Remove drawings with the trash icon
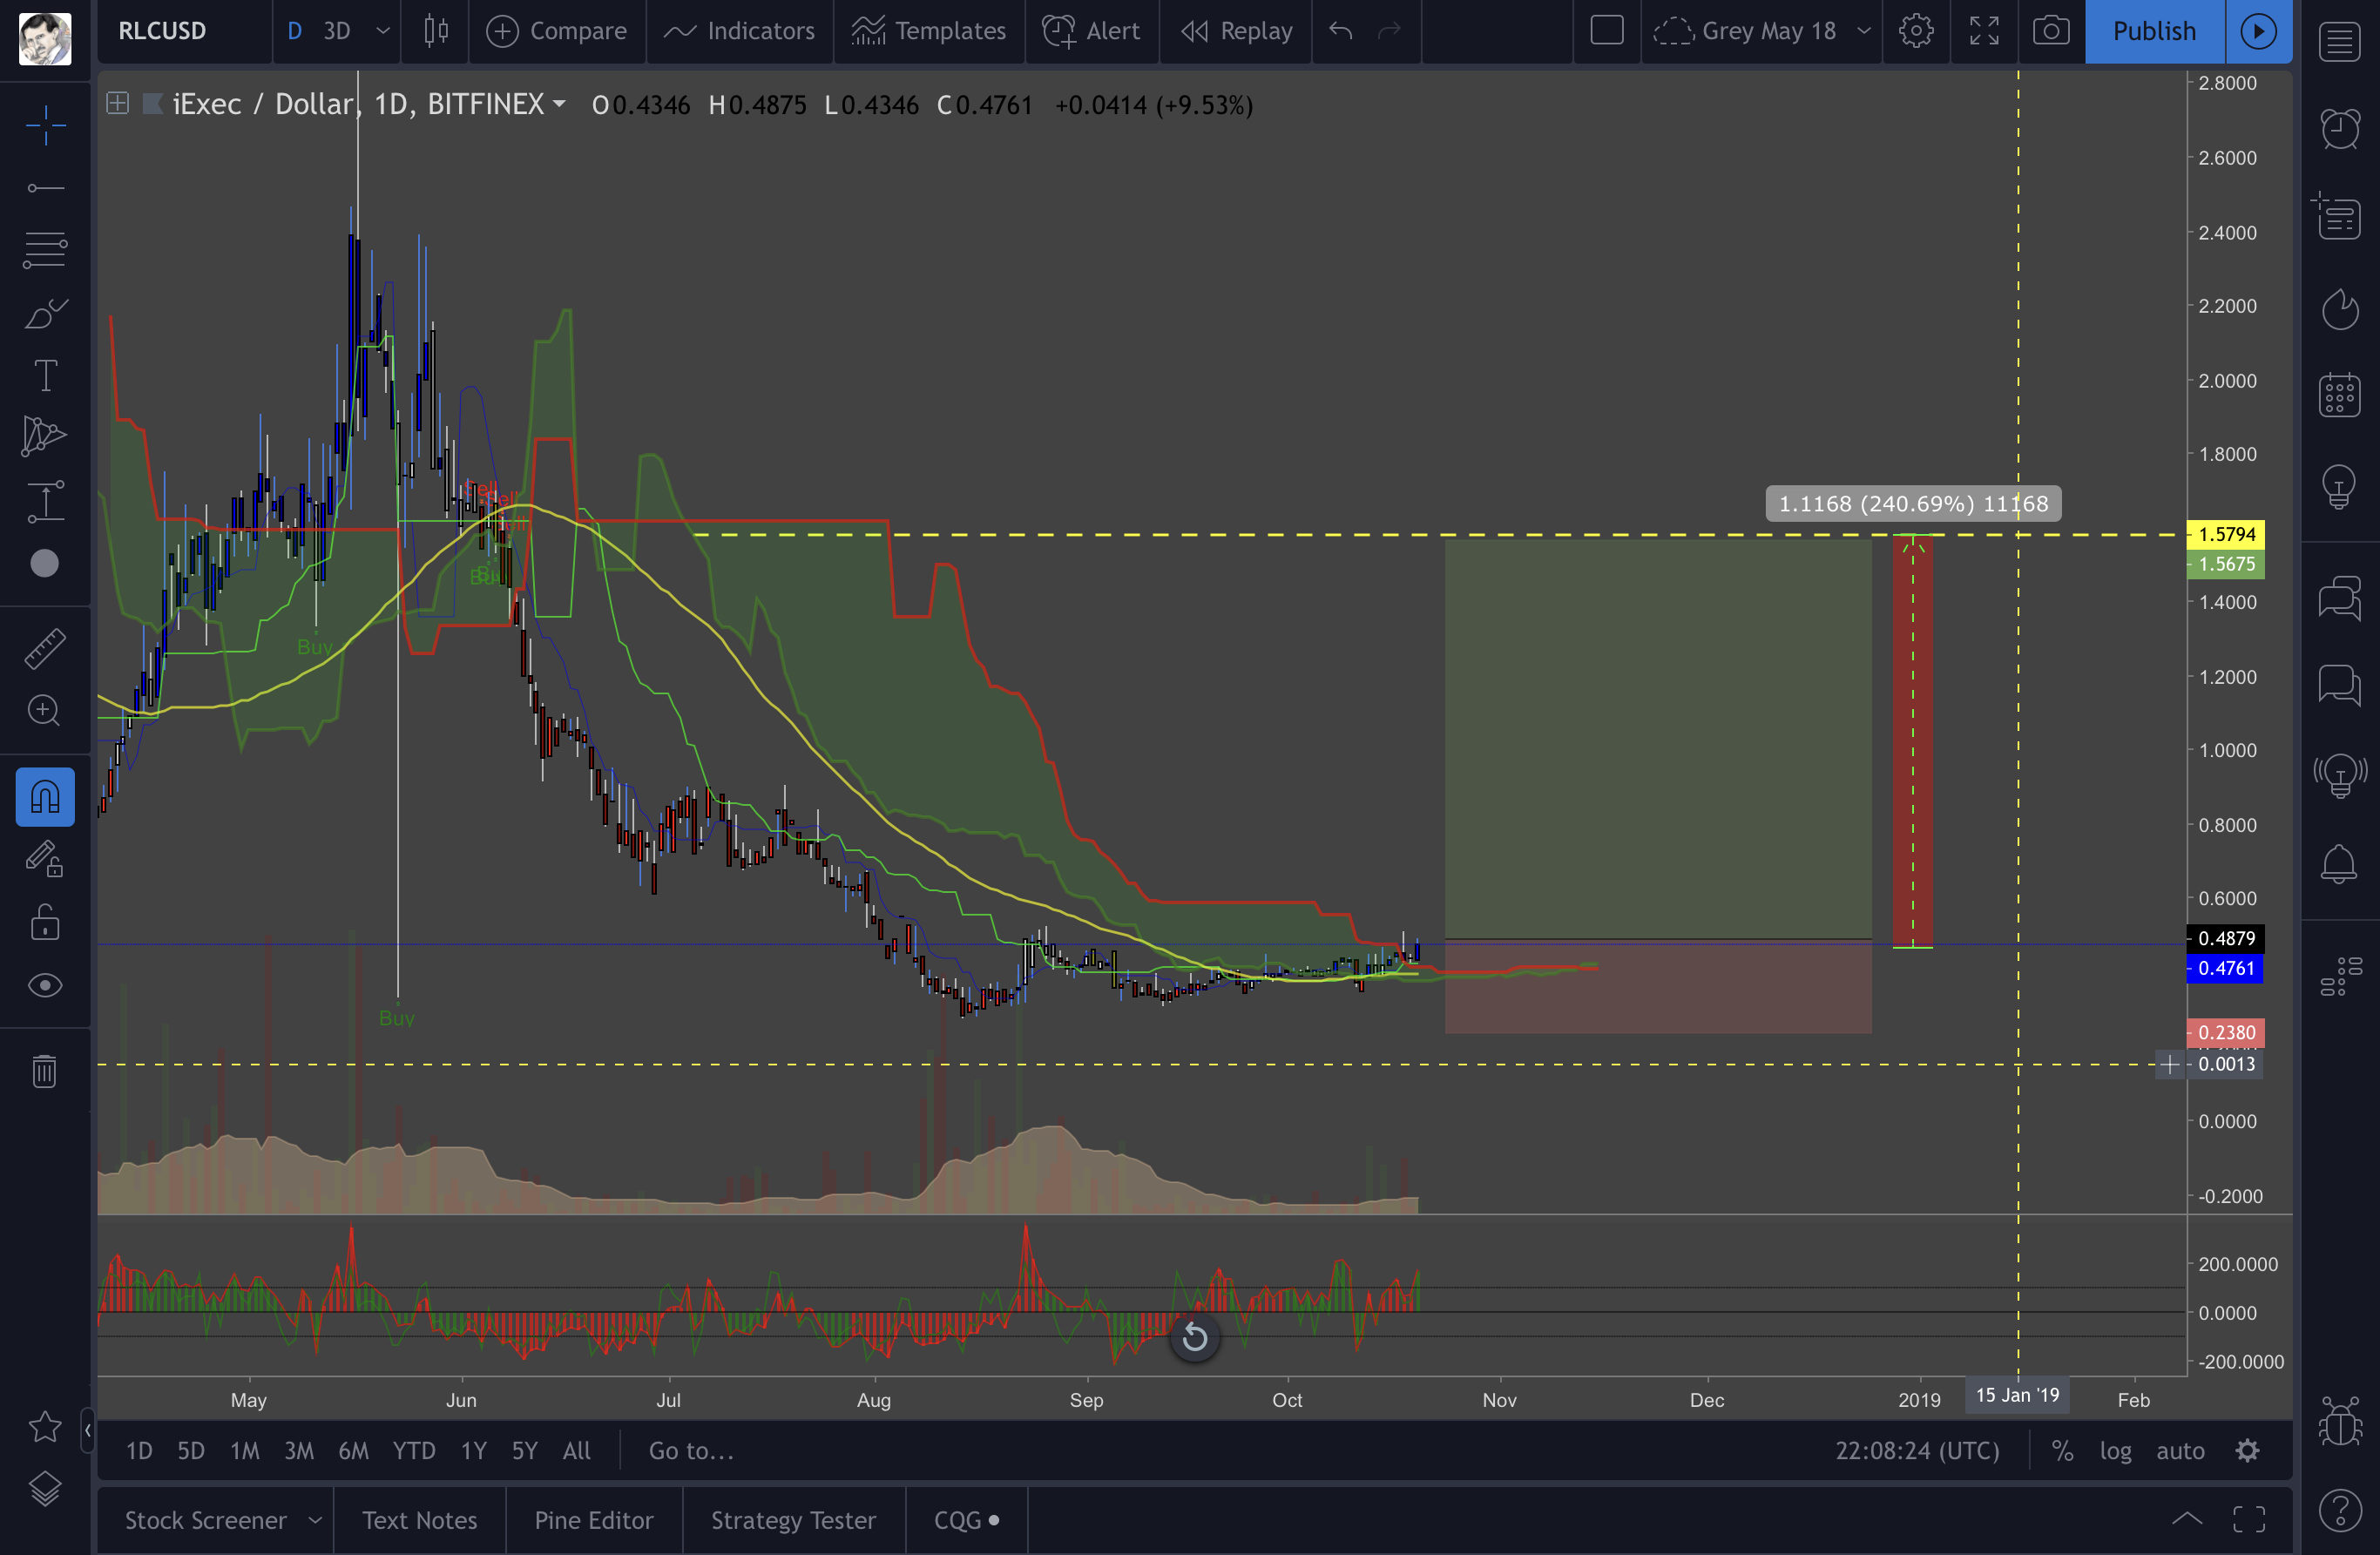The image size is (2380, 1555). point(45,1071)
